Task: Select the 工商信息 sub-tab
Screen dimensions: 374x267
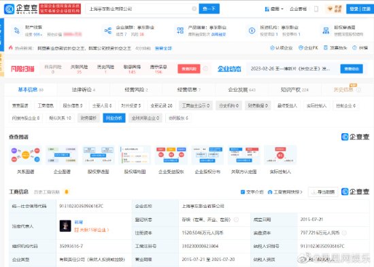Action: 46,105
